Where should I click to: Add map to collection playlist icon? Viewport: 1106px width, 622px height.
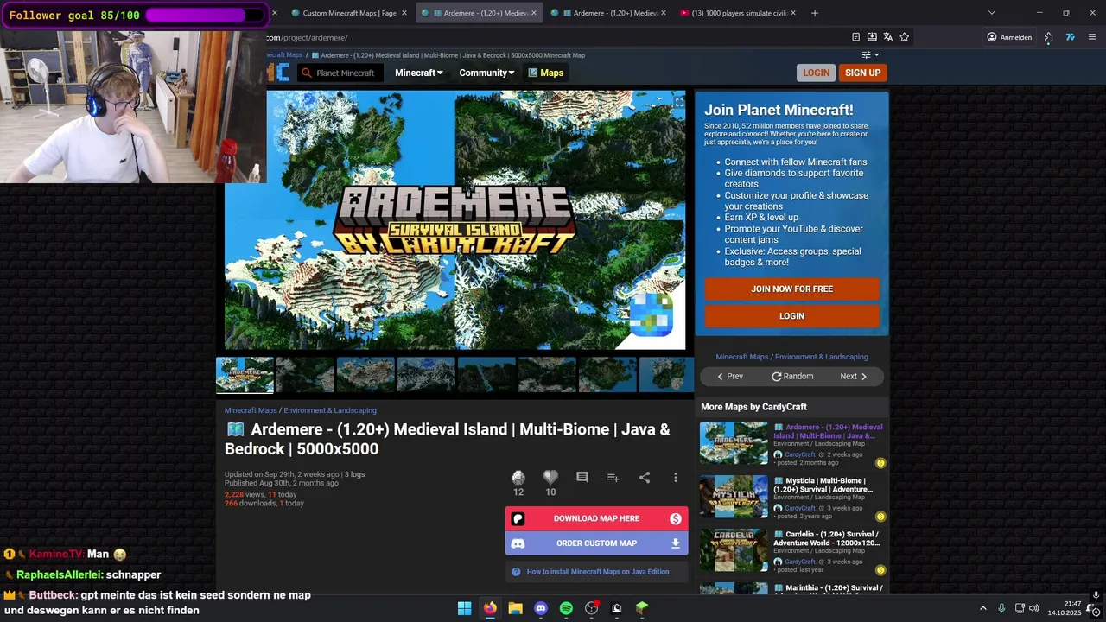click(x=613, y=477)
